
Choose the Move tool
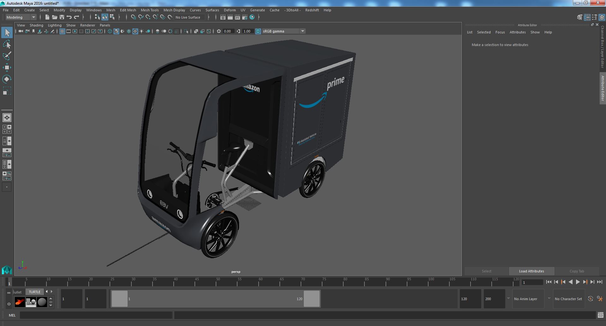[7, 67]
